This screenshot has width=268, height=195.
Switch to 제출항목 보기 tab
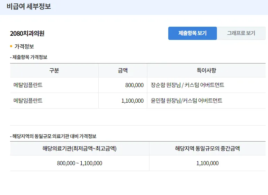193,33
